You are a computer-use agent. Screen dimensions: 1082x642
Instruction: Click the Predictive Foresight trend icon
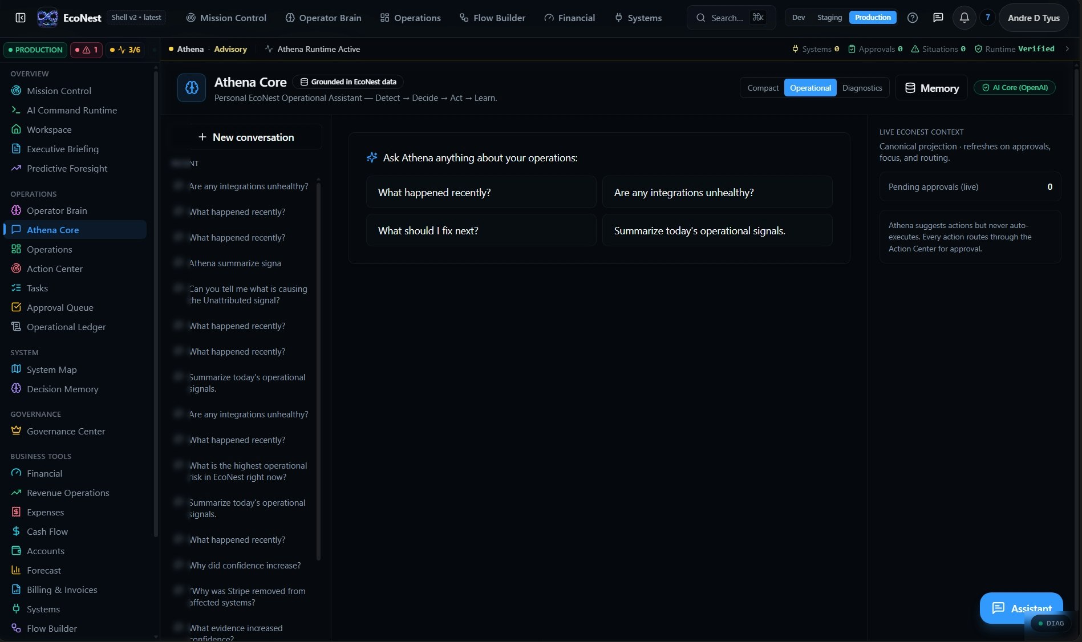(16, 168)
